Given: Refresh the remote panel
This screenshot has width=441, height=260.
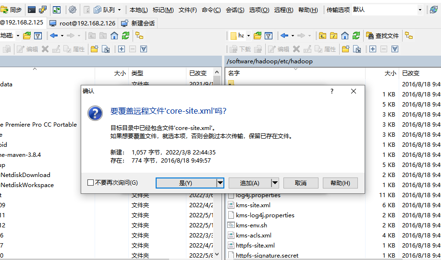Looking at the screenshot, I should [356, 35].
